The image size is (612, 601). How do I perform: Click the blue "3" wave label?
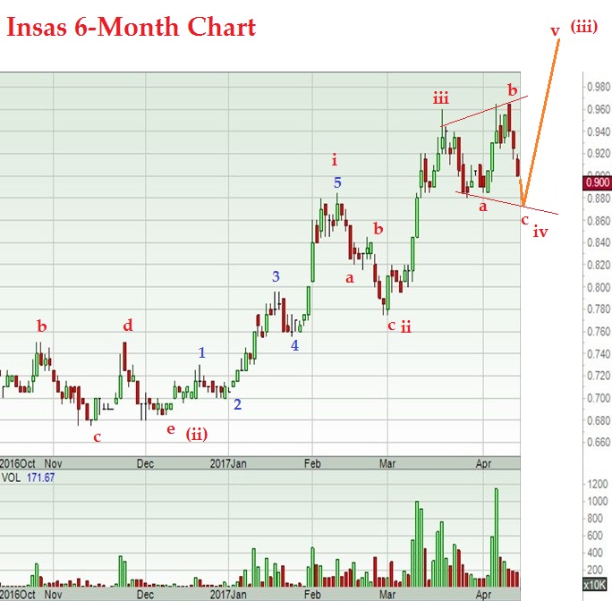(x=276, y=276)
